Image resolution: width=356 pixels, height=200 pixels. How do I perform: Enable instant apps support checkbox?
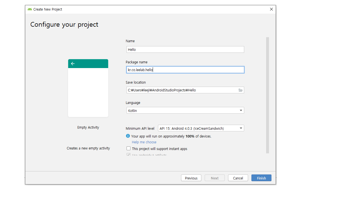(128, 149)
